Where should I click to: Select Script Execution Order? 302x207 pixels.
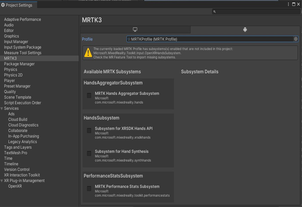[x=23, y=103]
